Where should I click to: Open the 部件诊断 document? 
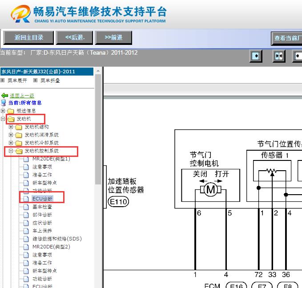point(42,215)
